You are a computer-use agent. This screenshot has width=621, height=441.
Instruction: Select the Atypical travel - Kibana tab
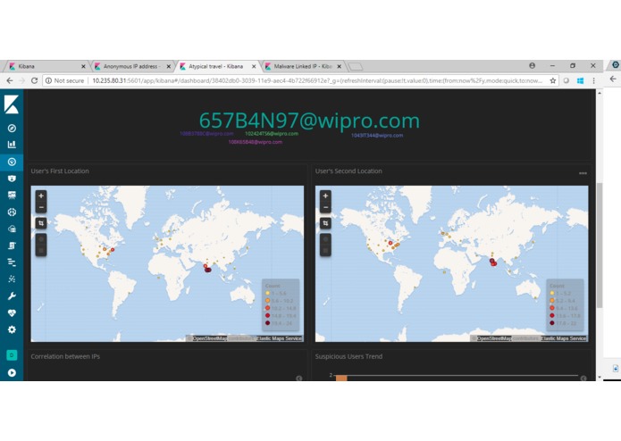tap(216, 66)
